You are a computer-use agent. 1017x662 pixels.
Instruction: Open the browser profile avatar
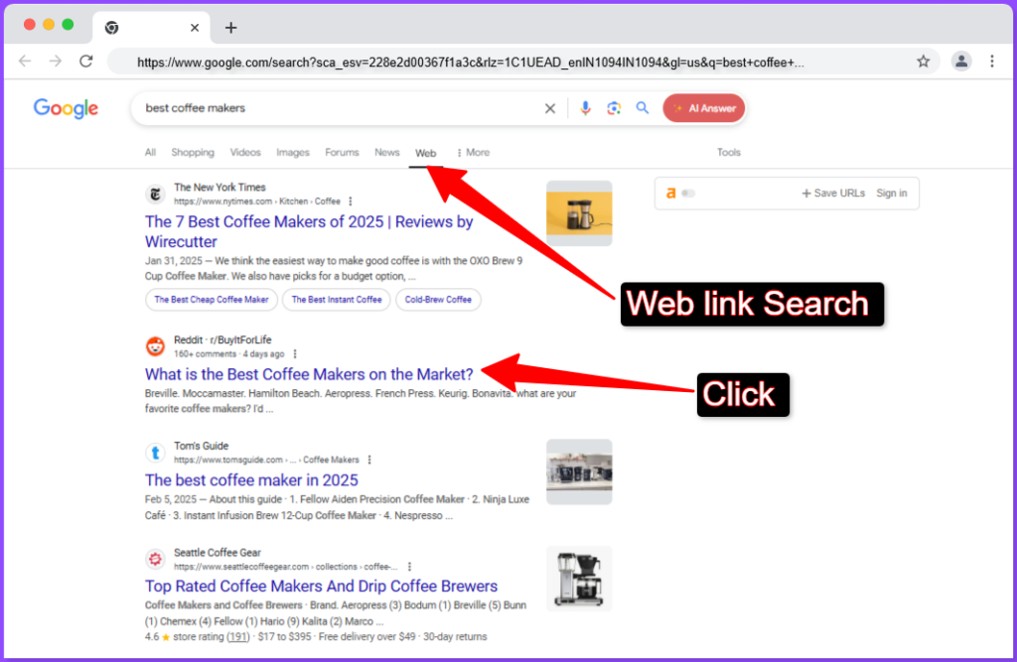click(961, 62)
